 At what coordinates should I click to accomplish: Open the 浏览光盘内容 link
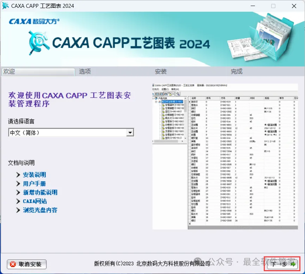40,210
